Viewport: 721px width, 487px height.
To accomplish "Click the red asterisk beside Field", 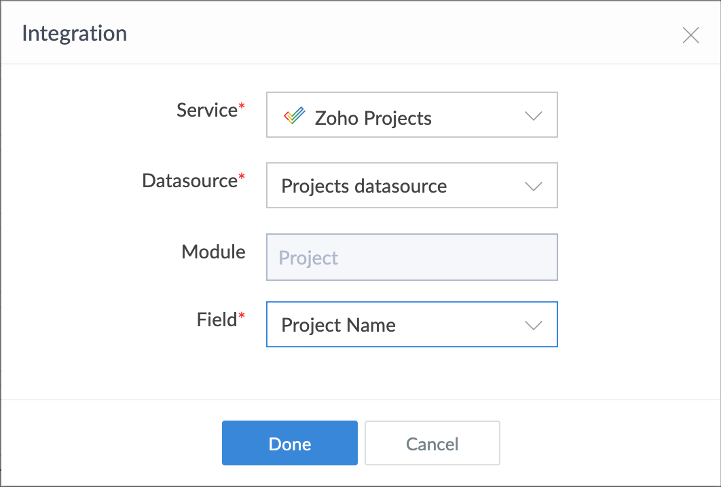I will pos(242,317).
